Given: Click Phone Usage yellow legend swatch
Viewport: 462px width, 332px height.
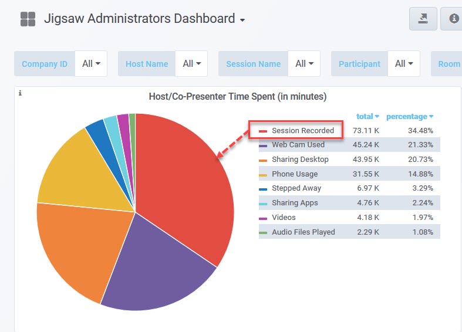Looking at the screenshot, I should (263, 174).
